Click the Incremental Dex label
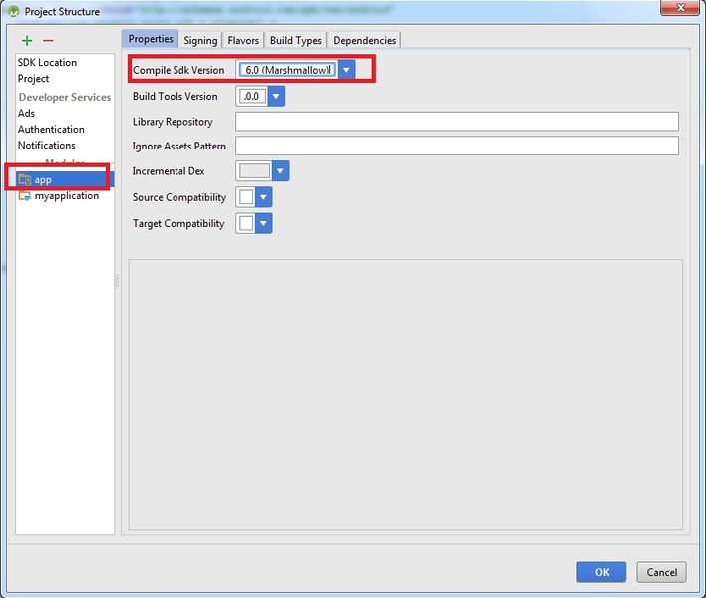706x598 pixels. tap(168, 171)
